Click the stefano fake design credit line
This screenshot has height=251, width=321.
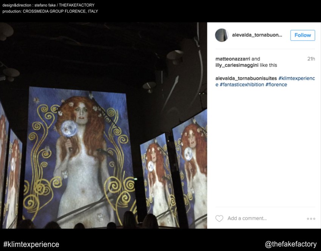coord(48,5)
